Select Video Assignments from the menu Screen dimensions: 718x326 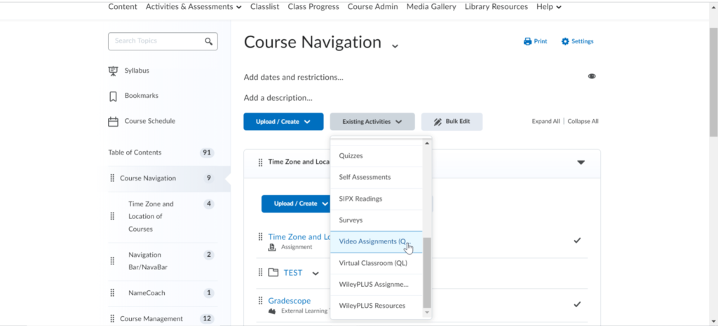(x=372, y=241)
